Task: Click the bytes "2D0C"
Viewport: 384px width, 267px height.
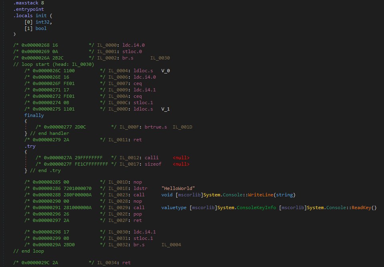Action: 80,127
